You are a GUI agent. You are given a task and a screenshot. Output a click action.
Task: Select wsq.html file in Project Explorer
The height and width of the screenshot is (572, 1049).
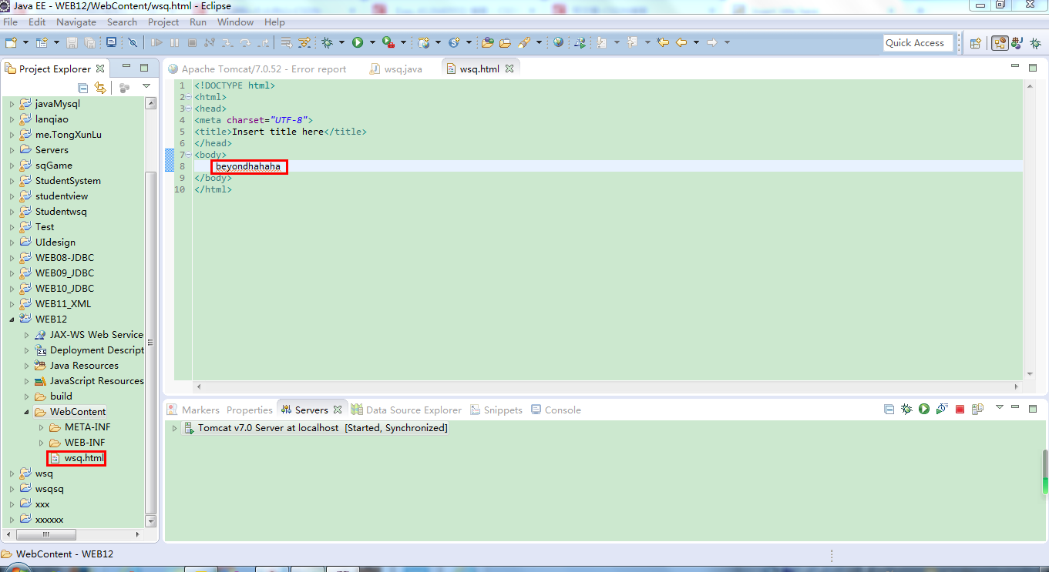click(76, 458)
